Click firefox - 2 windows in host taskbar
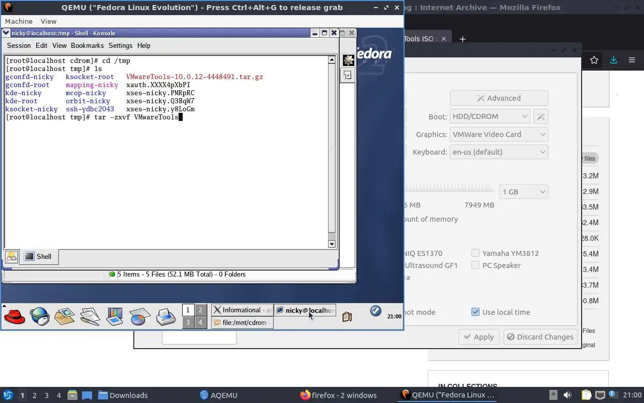Screen dimensions: 644x403 pyautogui.click(x=338, y=395)
